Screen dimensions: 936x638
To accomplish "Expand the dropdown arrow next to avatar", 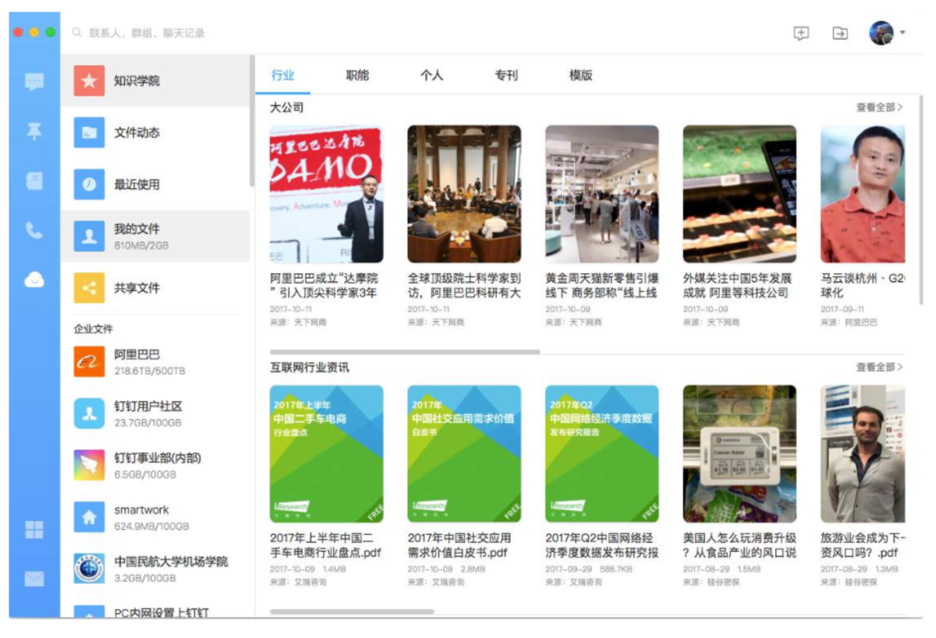I will [x=902, y=33].
